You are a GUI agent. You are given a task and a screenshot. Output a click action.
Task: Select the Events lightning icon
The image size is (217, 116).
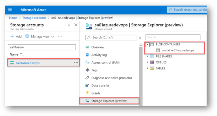point(87,93)
